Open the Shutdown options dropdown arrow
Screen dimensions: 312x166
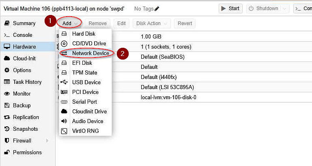(x=284, y=9)
